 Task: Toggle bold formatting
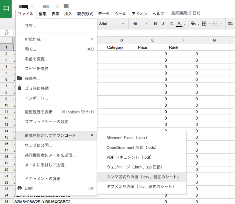coord(155,24)
